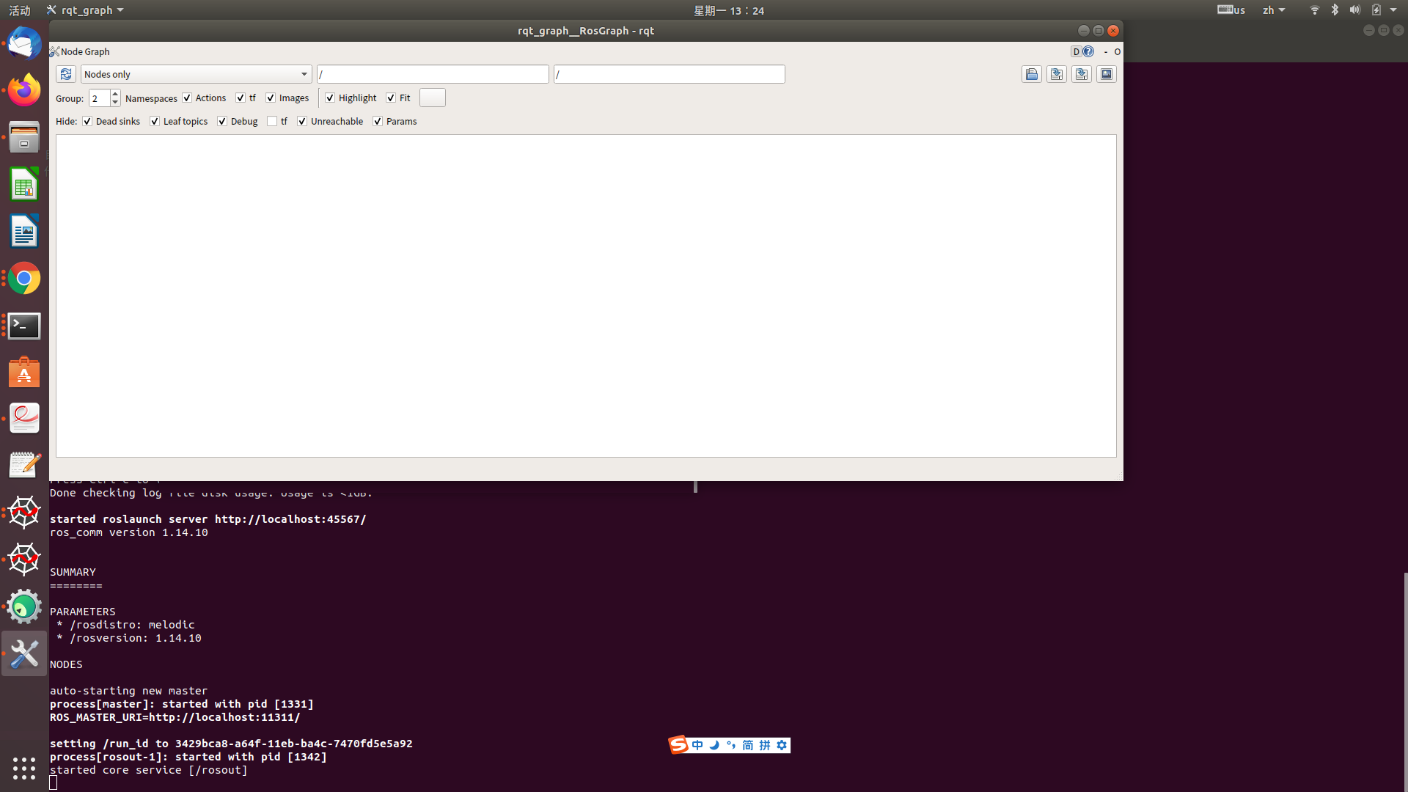The height and width of the screenshot is (792, 1408).
Task: Click the namespace filter input field
Action: point(432,74)
